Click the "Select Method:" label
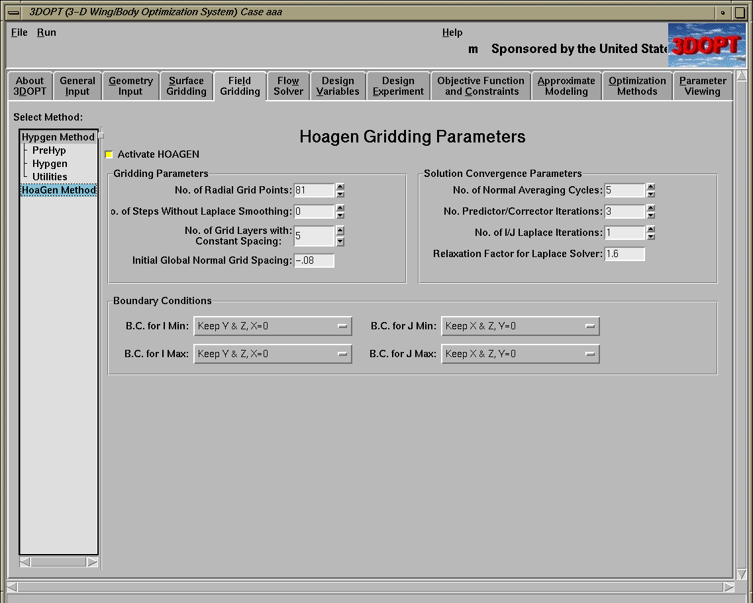Screen dimensions: 753x603 tap(48, 117)
